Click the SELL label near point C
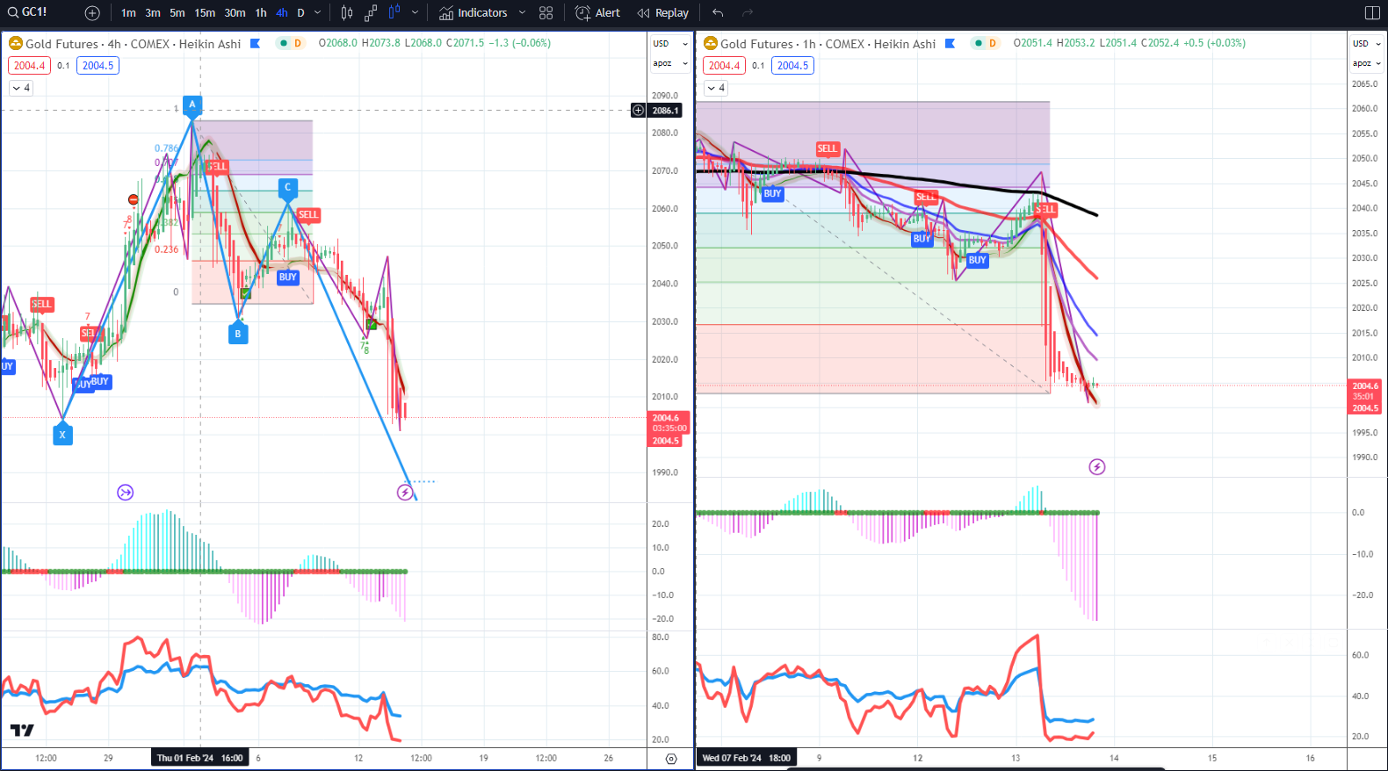The width and height of the screenshot is (1388, 771). (308, 214)
